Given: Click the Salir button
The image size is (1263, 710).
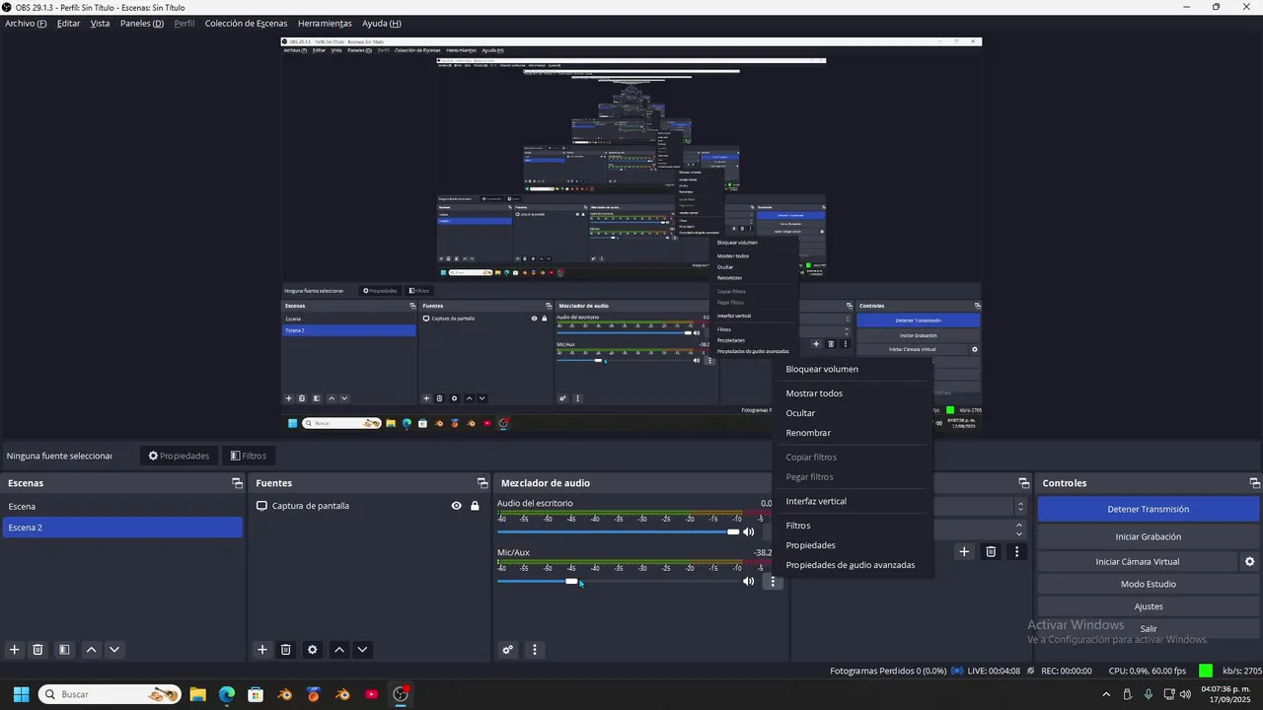Looking at the screenshot, I should (x=1148, y=629).
